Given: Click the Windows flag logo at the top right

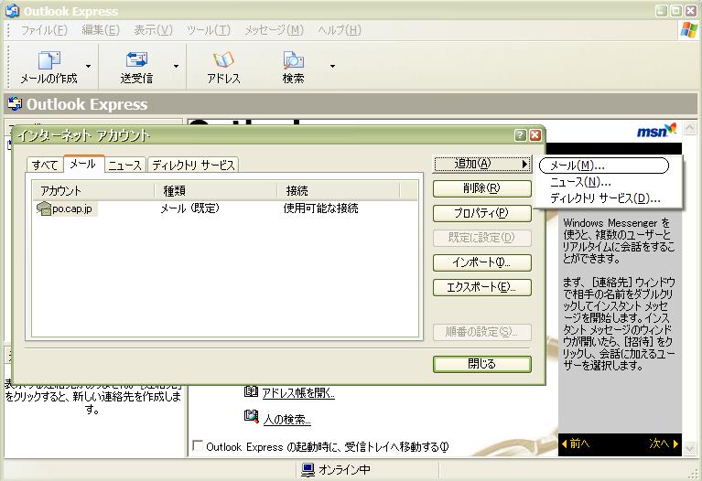Looking at the screenshot, I should (688, 30).
